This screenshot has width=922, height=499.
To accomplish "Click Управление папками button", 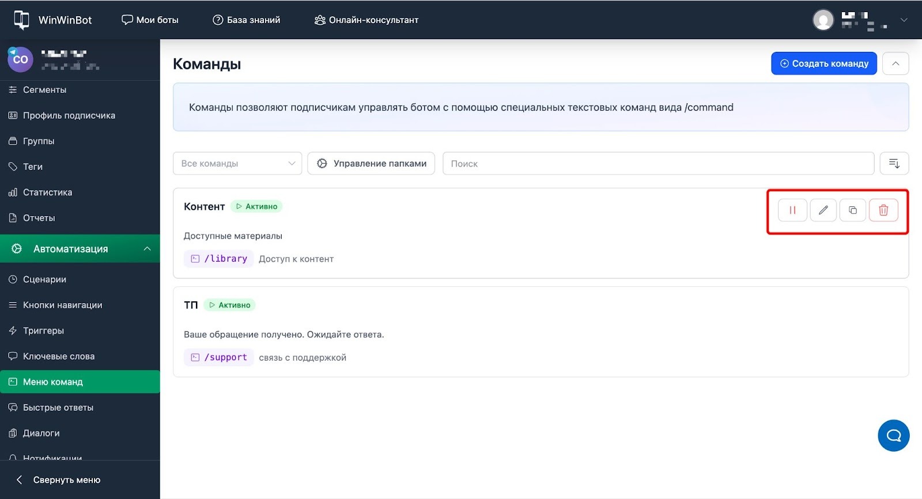I will 371,164.
